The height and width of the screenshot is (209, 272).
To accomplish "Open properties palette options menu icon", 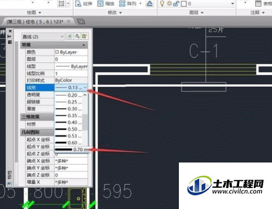I will pos(10,42).
